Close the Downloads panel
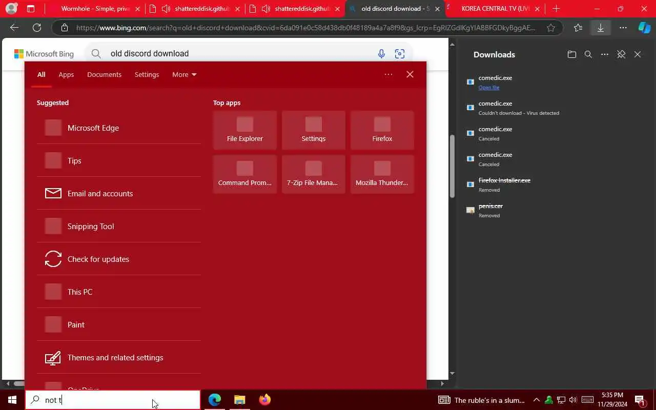 click(x=638, y=54)
